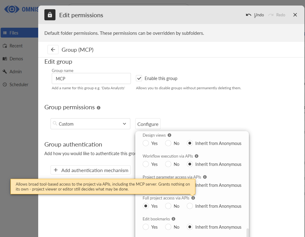The image size is (305, 237).
Task: Uncheck the Enable this group checkbox
Action: (x=139, y=78)
